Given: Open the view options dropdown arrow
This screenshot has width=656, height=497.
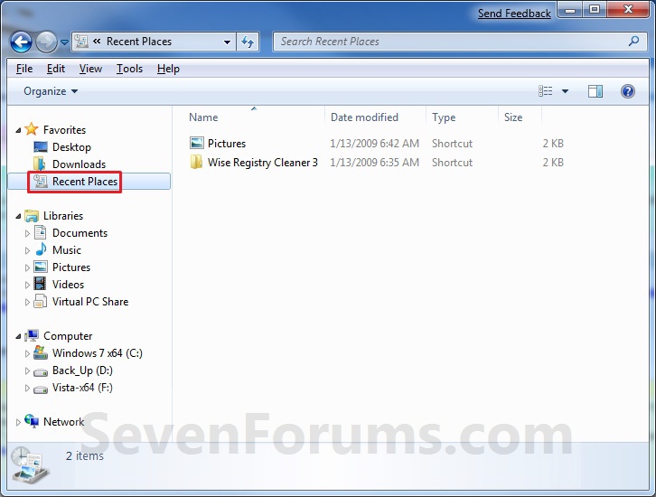Looking at the screenshot, I should (x=565, y=91).
